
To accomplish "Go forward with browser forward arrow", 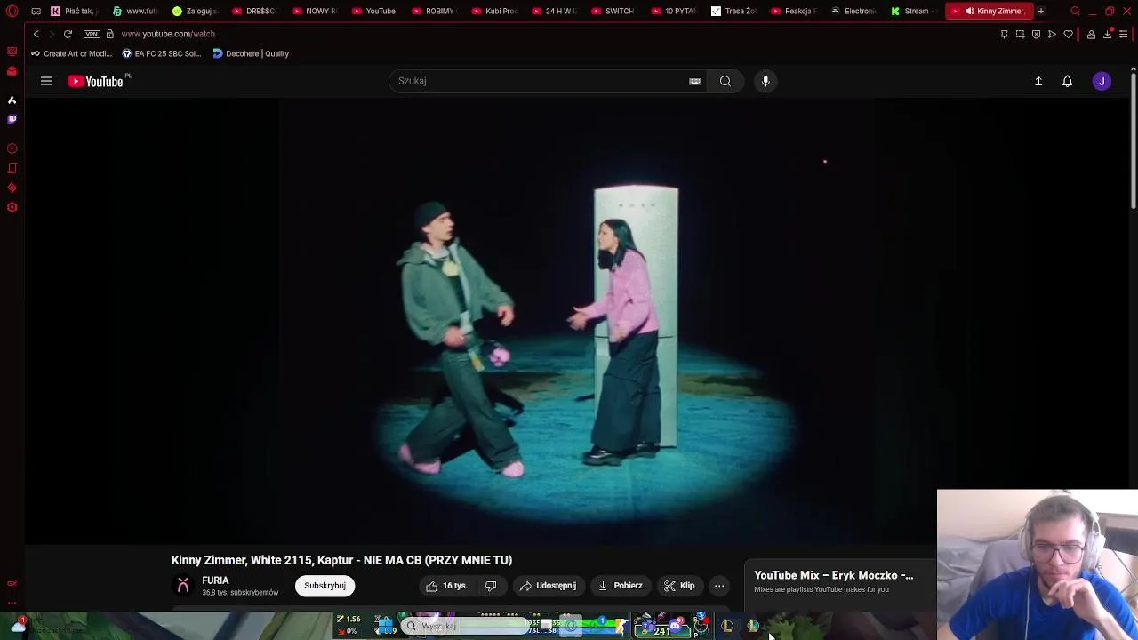I will pos(52,34).
